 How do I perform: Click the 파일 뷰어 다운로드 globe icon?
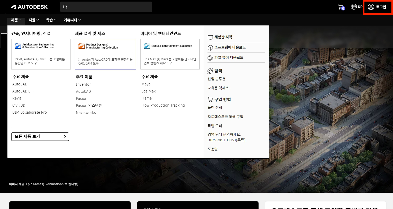click(210, 58)
